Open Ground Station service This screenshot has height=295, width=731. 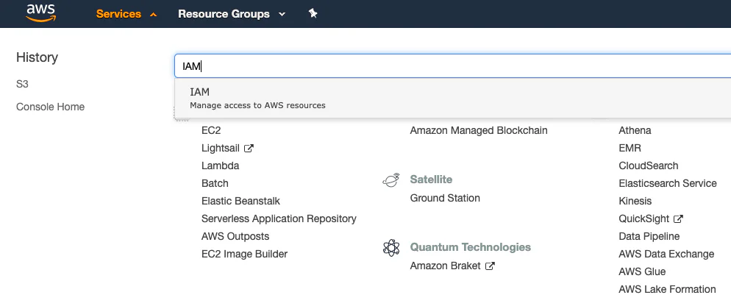click(445, 198)
